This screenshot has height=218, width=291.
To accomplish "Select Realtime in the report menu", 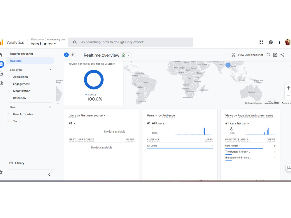I will pyautogui.click(x=31, y=61).
